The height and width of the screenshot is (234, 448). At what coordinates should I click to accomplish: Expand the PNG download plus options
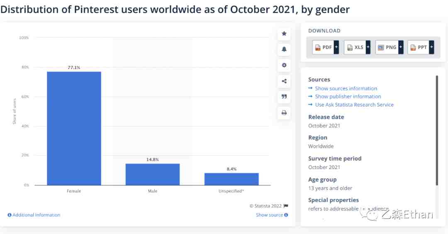coord(401,47)
